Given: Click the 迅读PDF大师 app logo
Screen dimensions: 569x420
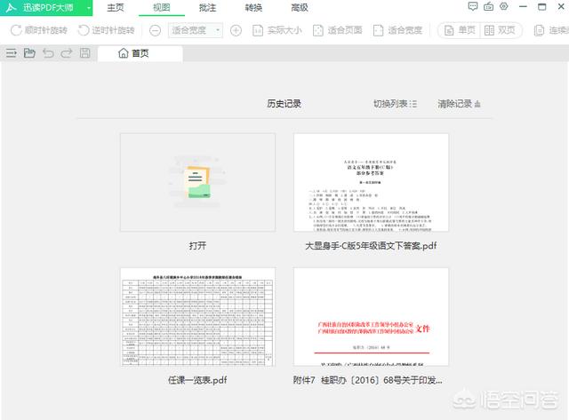Looking at the screenshot, I should coord(11,8).
